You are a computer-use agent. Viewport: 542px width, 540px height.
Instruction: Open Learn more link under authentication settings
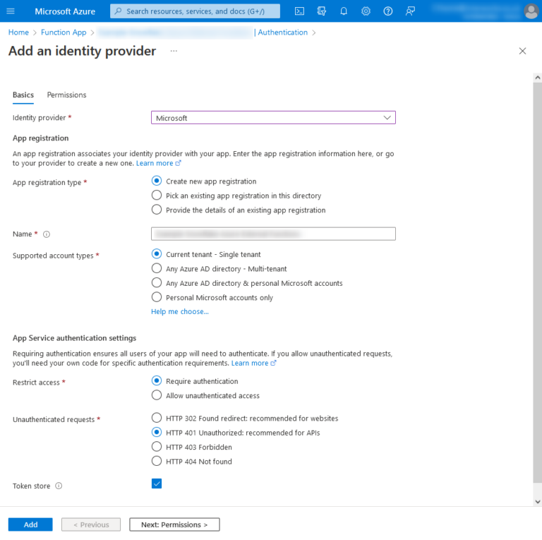coord(254,363)
